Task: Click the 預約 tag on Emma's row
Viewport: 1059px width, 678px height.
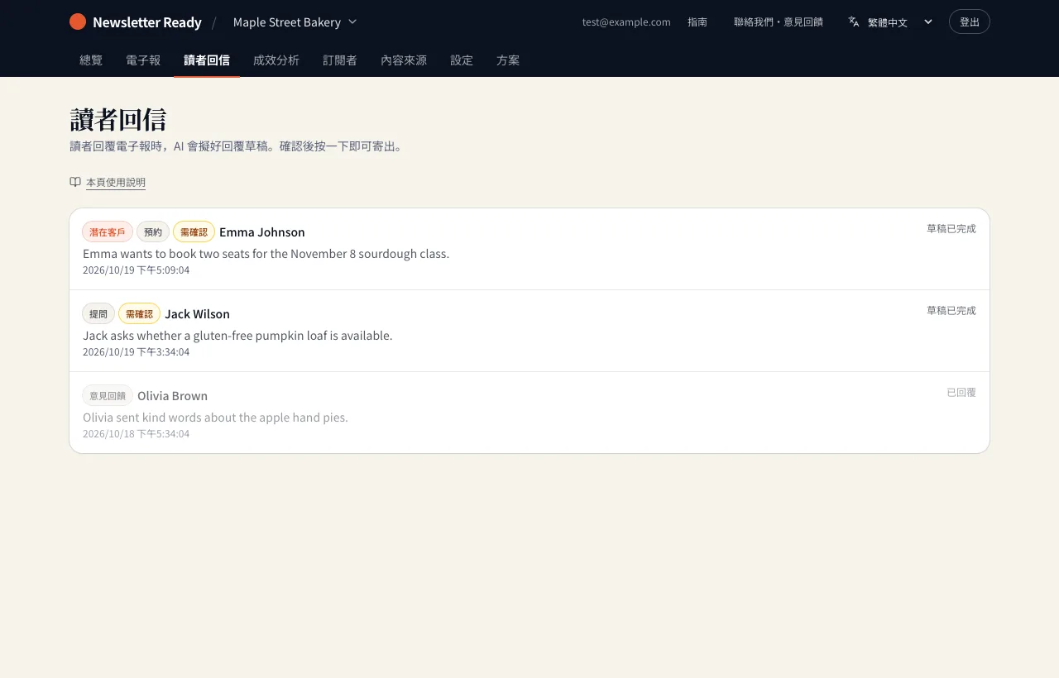Action: 153,232
